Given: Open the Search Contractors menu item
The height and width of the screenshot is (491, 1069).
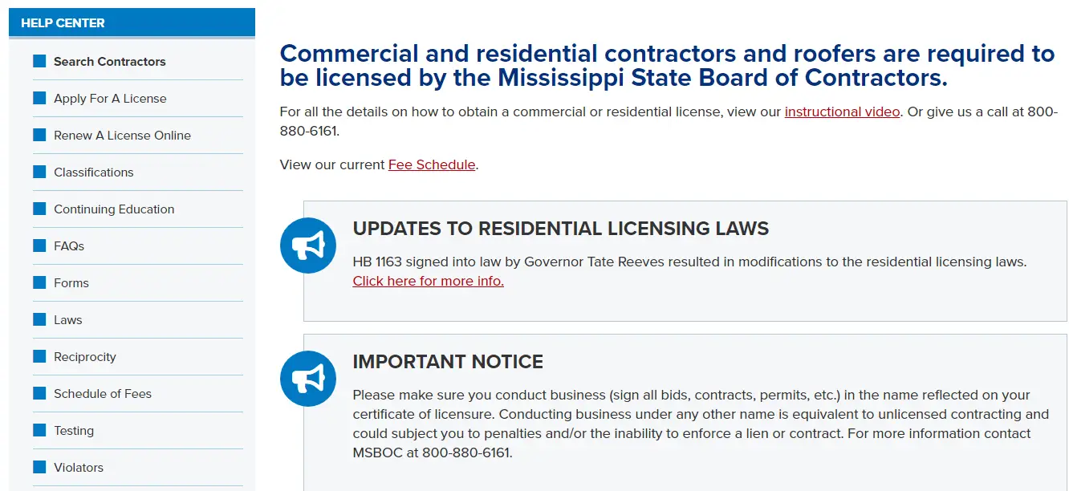Looking at the screenshot, I should 109,62.
